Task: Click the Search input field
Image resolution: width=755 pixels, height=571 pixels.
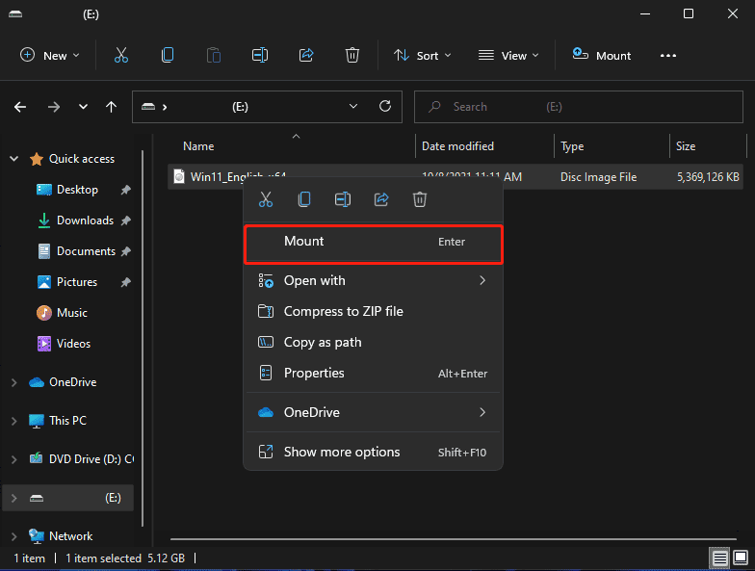Action: (578, 107)
